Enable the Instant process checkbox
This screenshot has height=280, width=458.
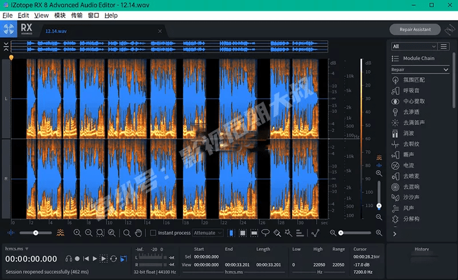point(153,233)
